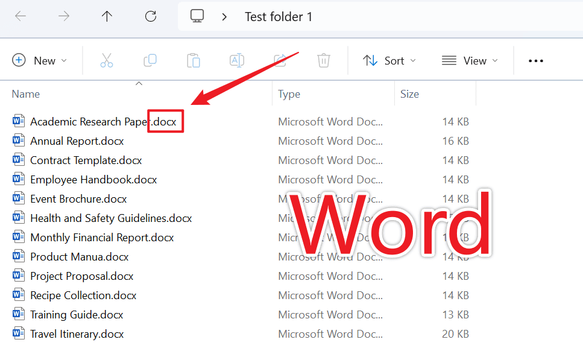The image size is (583, 354).
Task: Click 14 KB size of Project Proposal
Action: (x=455, y=276)
